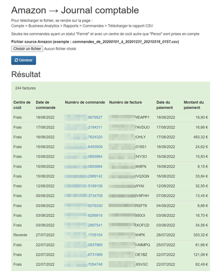Click the amount 121,08 €

201,254
